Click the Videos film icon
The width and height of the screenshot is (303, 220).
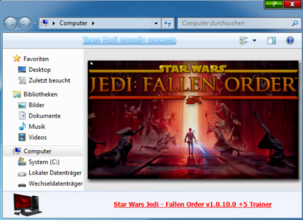22,137
